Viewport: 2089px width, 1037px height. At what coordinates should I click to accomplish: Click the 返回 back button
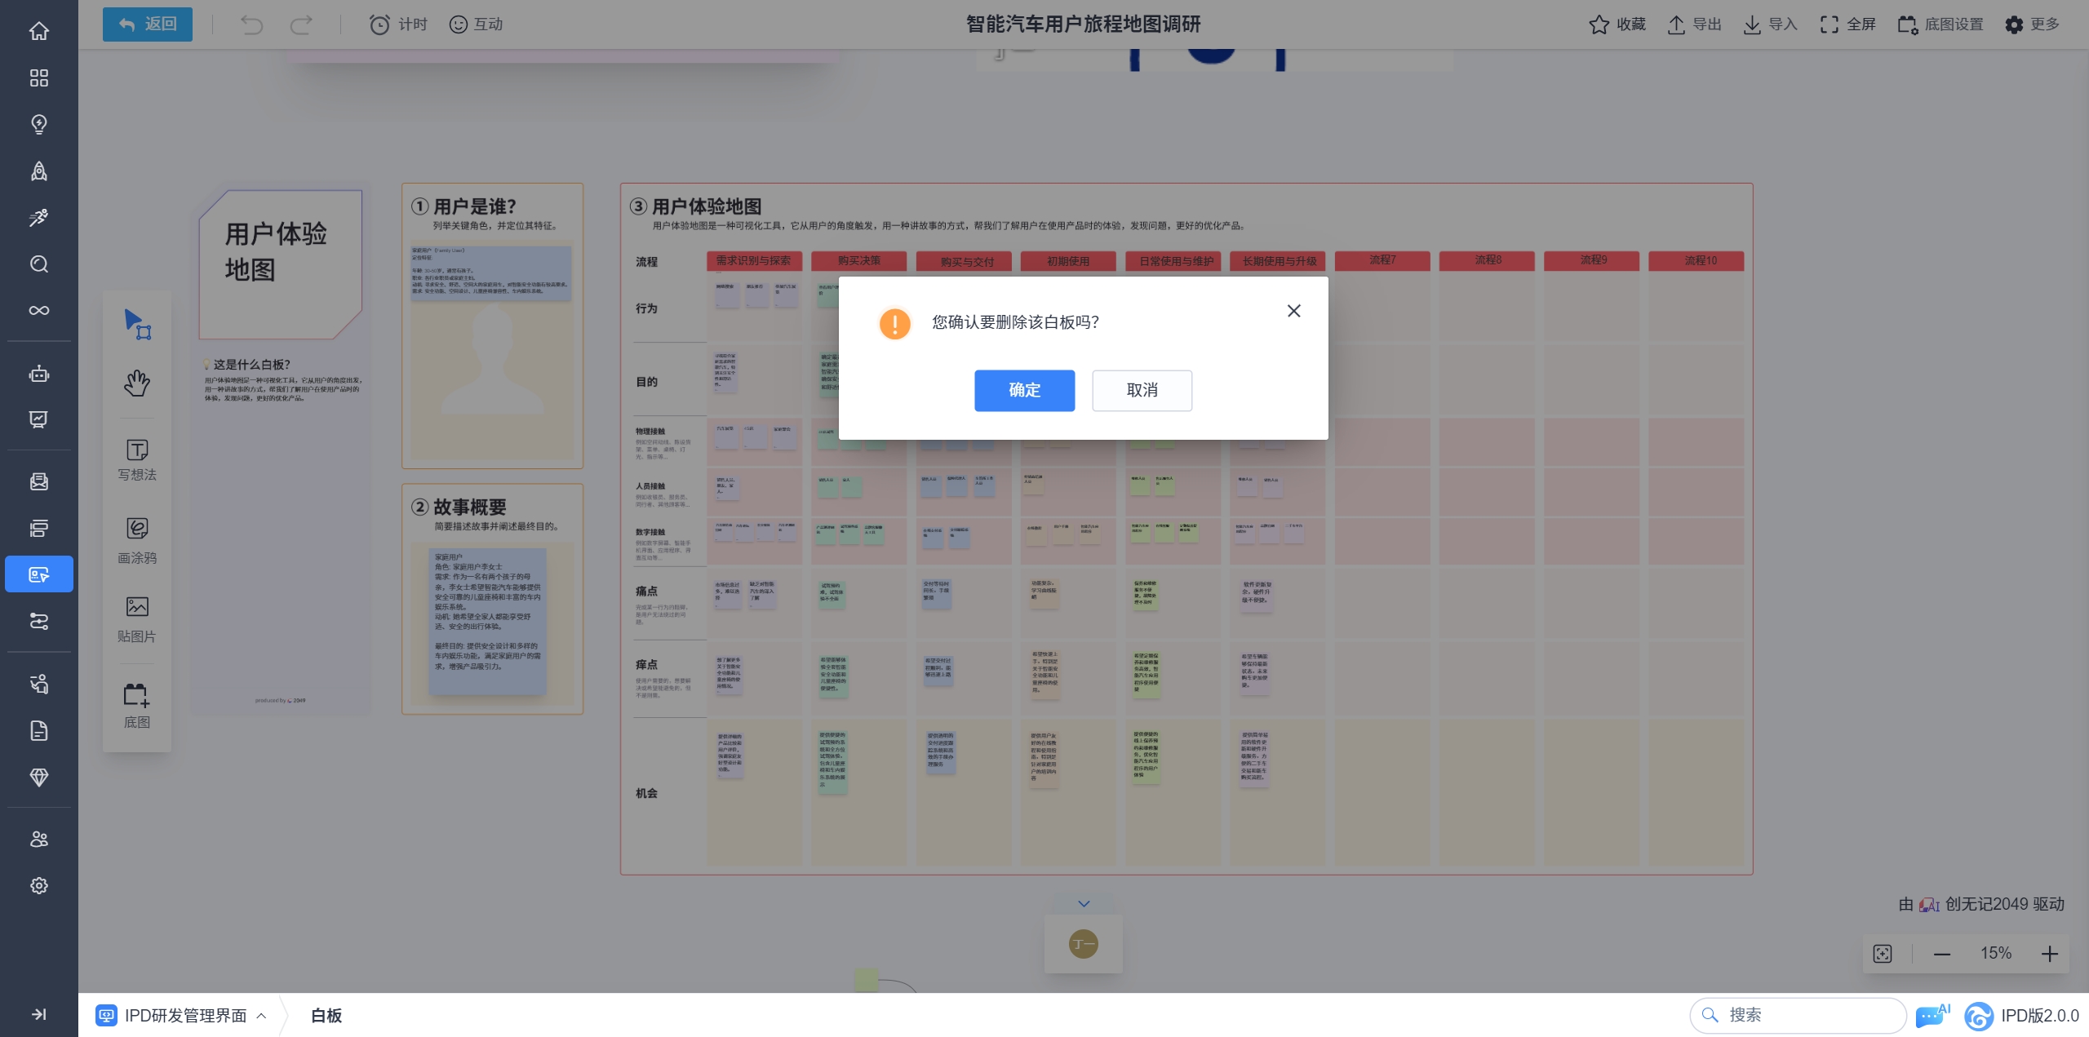(x=148, y=24)
